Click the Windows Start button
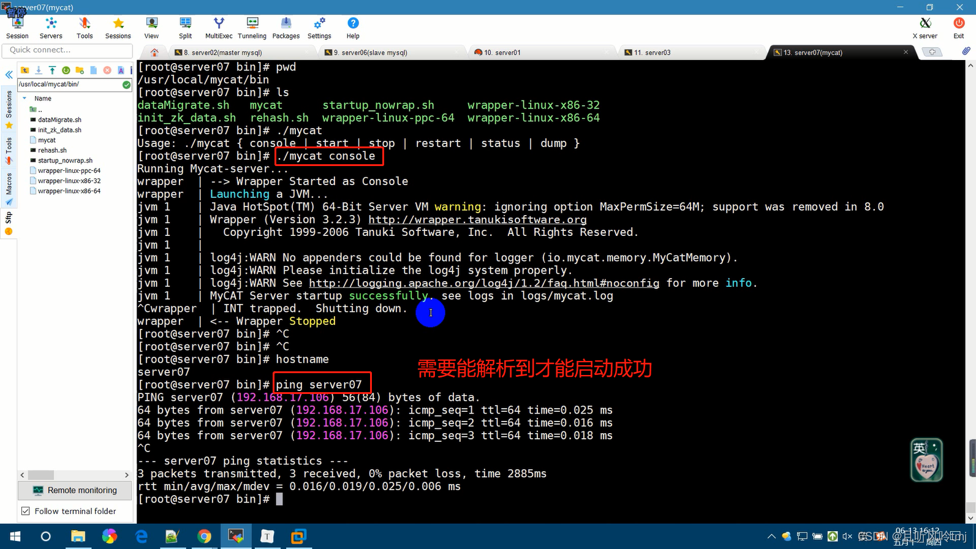 pos(15,537)
